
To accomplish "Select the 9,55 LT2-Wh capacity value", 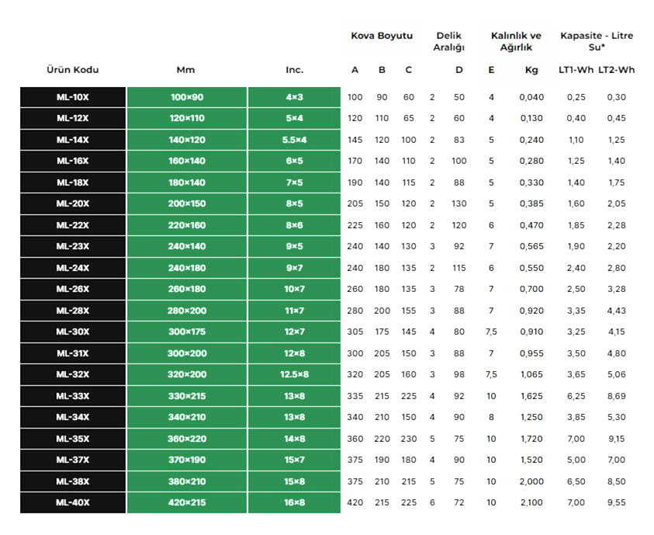I will (x=616, y=502).
